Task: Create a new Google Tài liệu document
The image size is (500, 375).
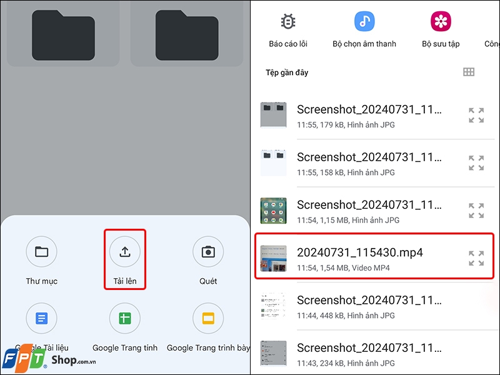Action: [x=41, y=318]
